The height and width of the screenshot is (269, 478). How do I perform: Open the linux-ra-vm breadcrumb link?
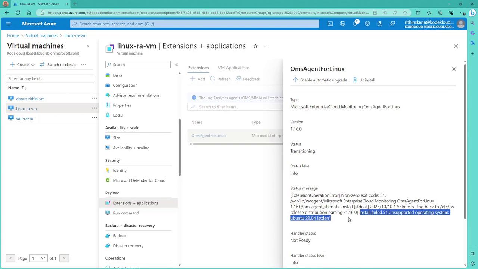[75, 35]
